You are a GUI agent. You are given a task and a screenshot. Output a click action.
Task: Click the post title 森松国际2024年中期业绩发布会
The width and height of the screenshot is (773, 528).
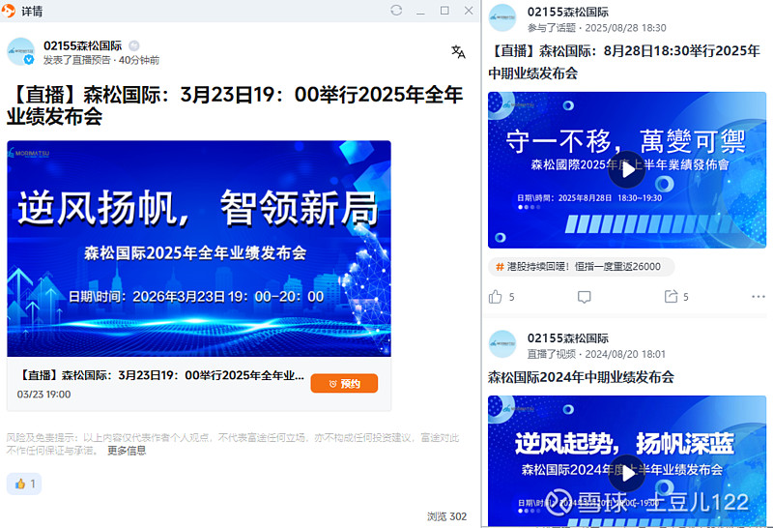click(x=581, y=377)
